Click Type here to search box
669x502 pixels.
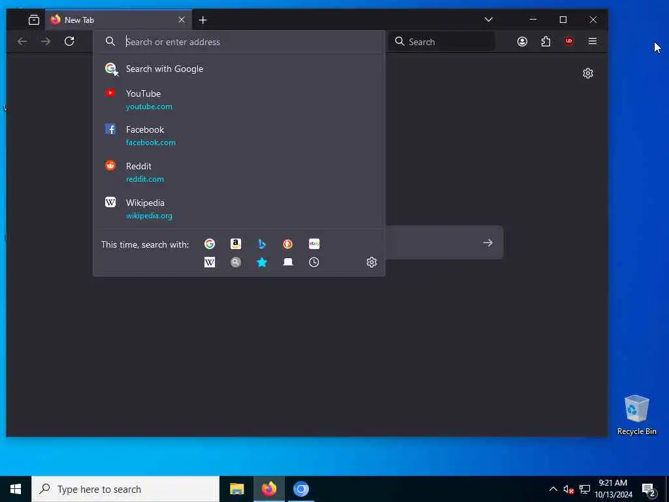coord(125,489)
